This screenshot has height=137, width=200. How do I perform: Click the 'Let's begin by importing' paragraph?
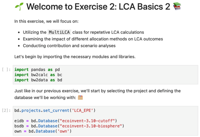(x=75, y=57)
